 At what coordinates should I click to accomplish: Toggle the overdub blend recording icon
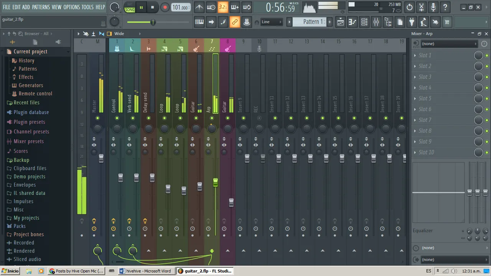[235, 7]
